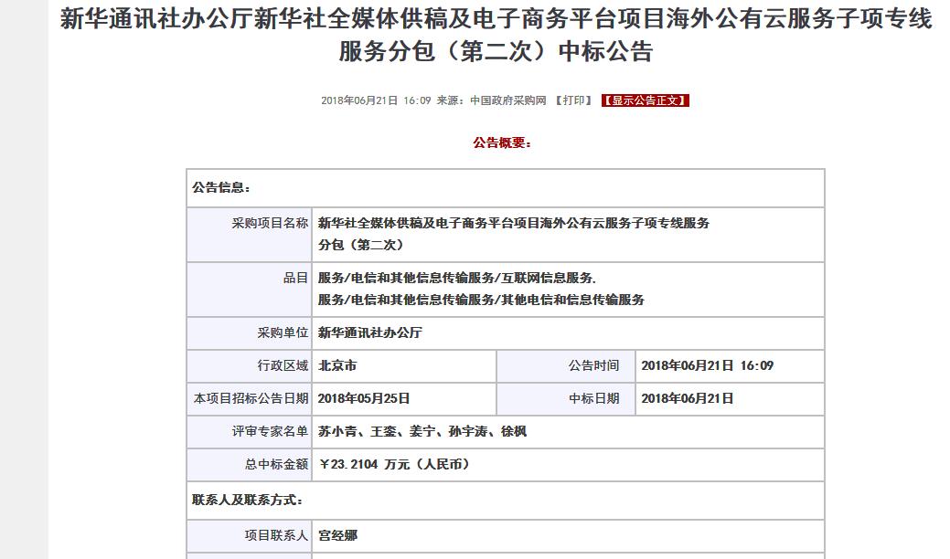
Task: Click the page title 新华通讯社办公厅 heading
Action: 496,35
